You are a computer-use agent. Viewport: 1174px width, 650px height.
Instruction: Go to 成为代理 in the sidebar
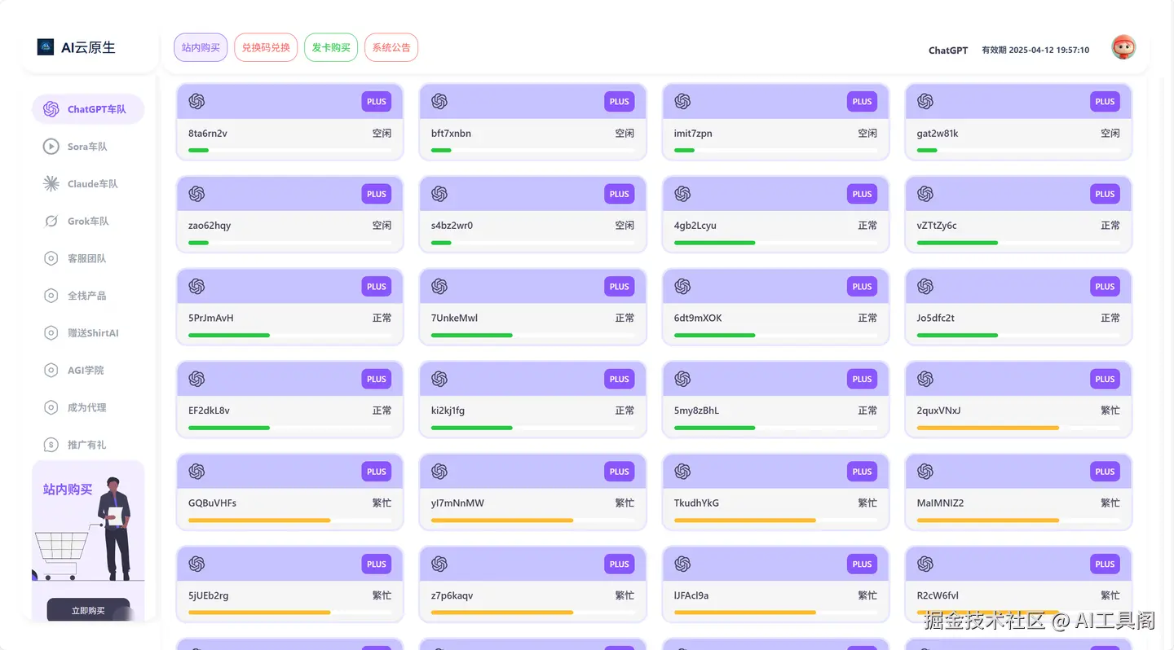[86, 407]
